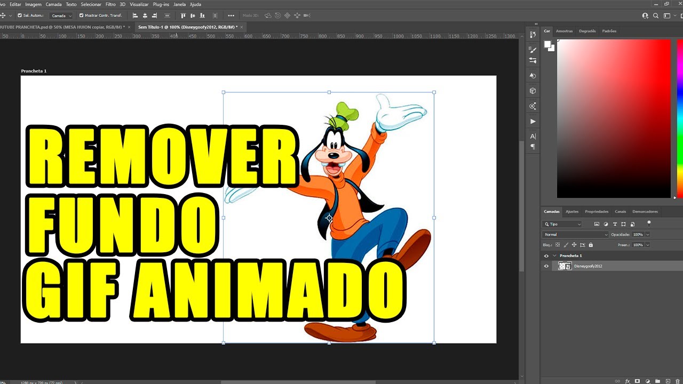This screenshot has width=683, height=384.
Task: Toggle layer filtering on/off switch
Action: 649,223
